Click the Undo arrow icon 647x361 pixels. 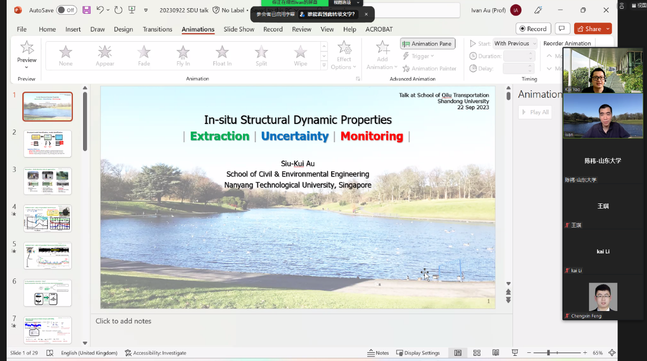point(100,10)
